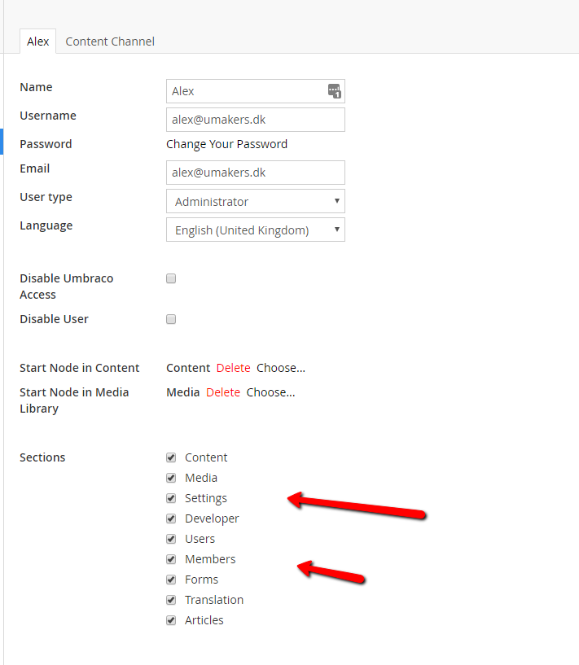
Task: Open the User type dropdown
Action: tap(255, 201)
